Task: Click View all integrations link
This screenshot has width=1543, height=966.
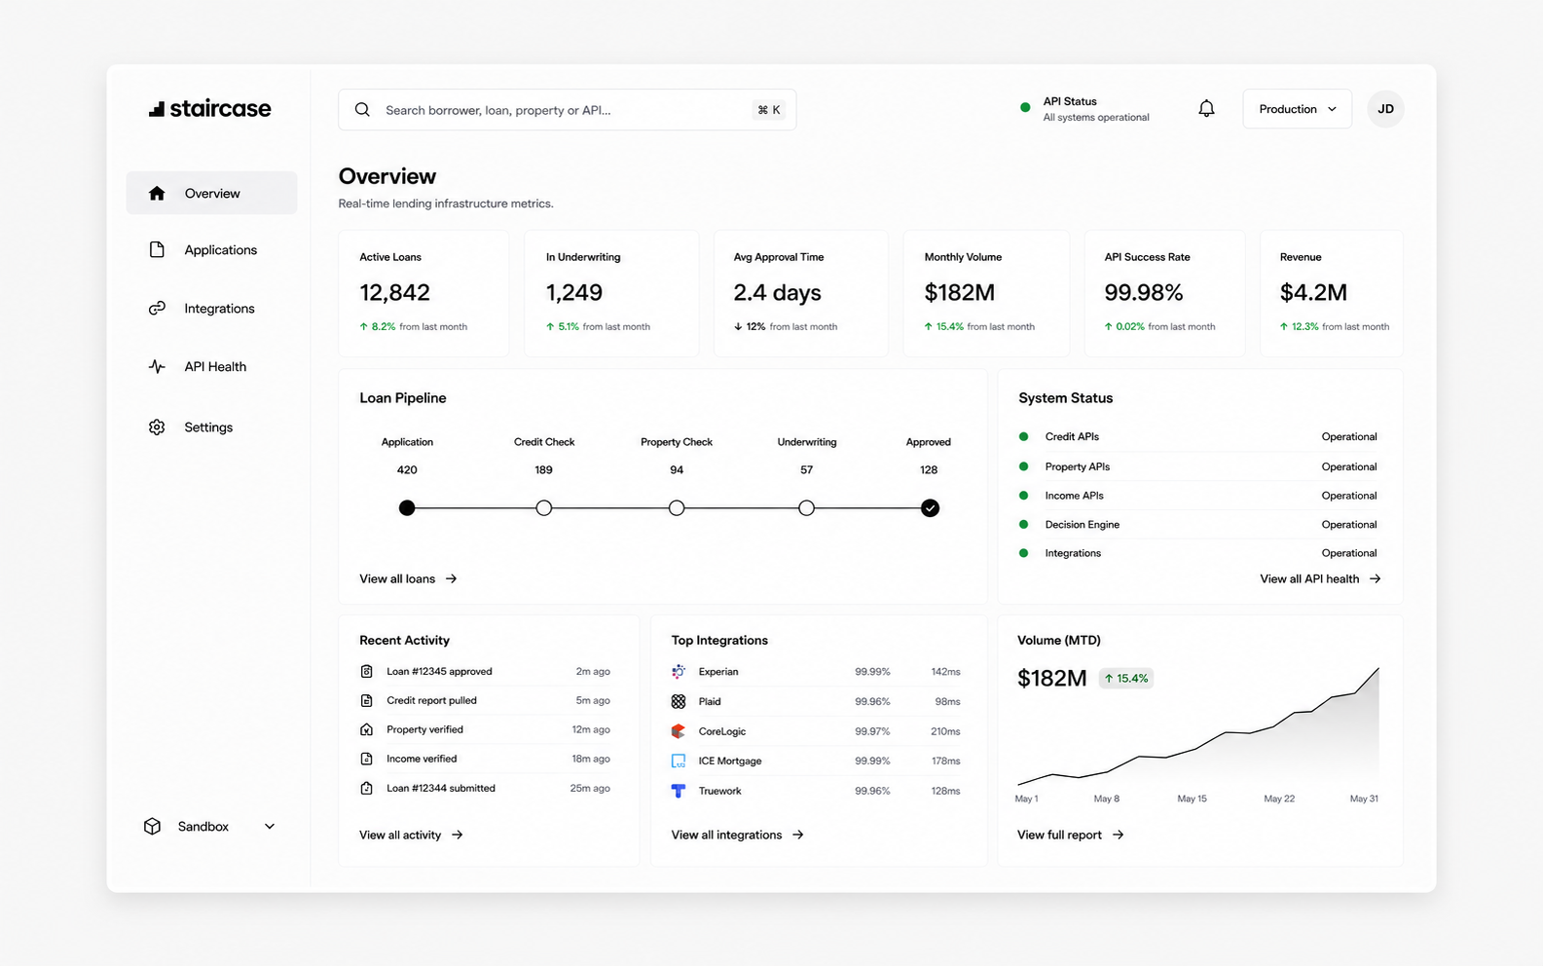Action: click(737, 835)
